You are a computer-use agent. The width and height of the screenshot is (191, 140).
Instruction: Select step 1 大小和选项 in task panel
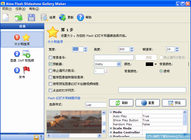(x=22, y=39)
